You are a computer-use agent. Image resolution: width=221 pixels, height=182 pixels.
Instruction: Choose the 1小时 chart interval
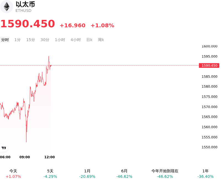pos(60,40)
